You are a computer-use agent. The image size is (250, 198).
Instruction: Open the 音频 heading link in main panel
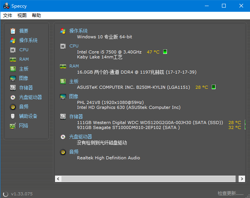click(74, 152)
